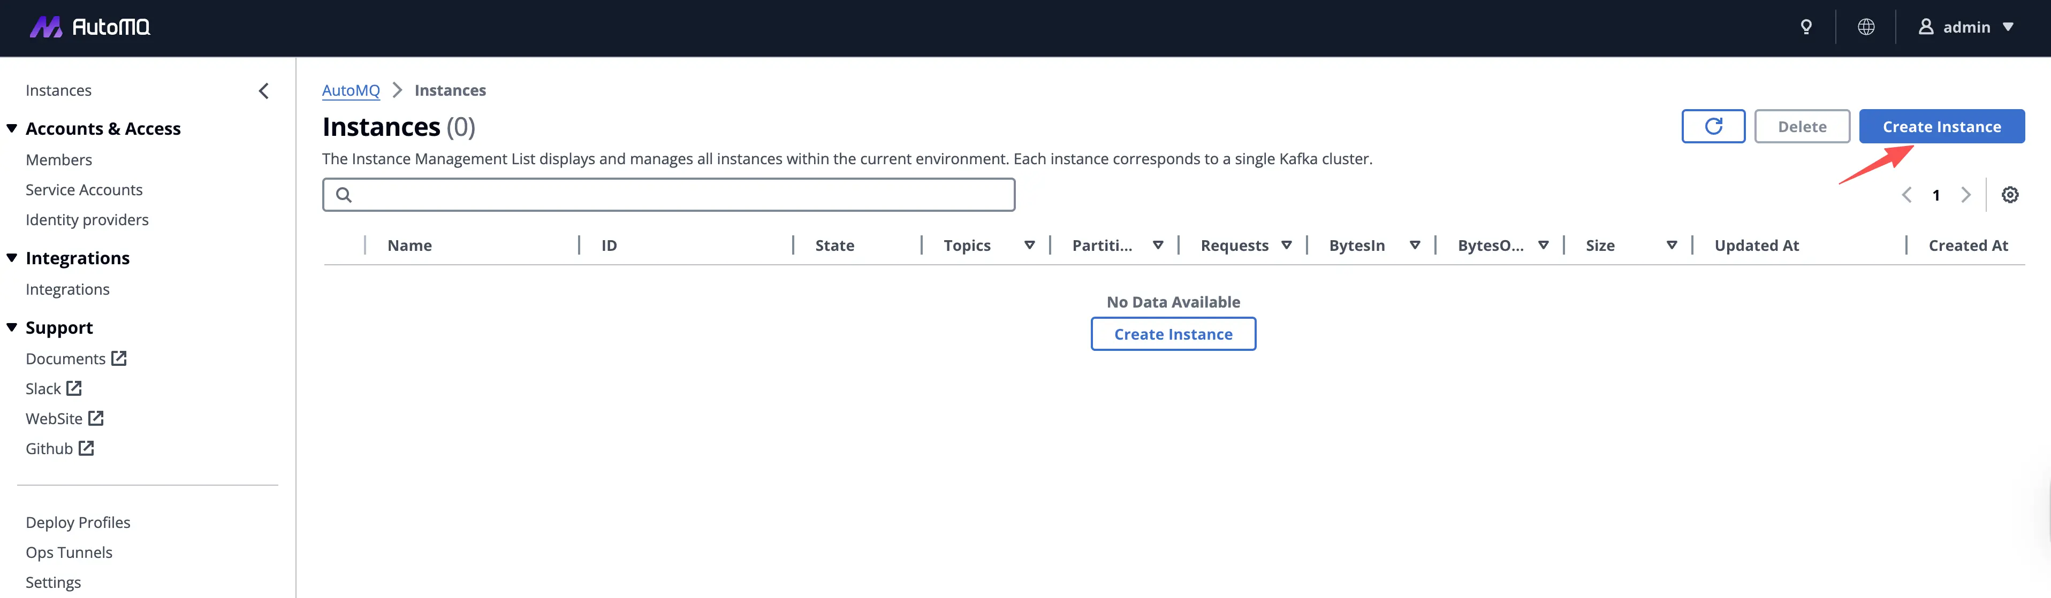
Task: Click the AutoMQ logo
Action: (x=89, y=27)
